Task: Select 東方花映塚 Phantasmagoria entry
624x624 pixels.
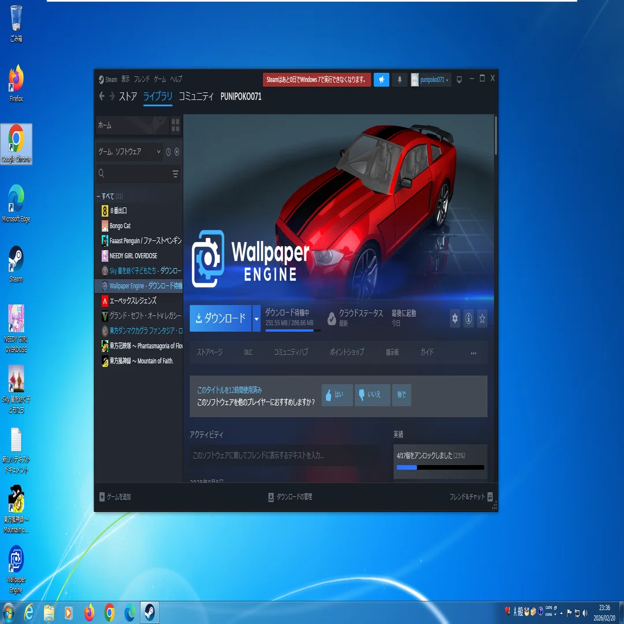Action: click(x=139, y=346)
